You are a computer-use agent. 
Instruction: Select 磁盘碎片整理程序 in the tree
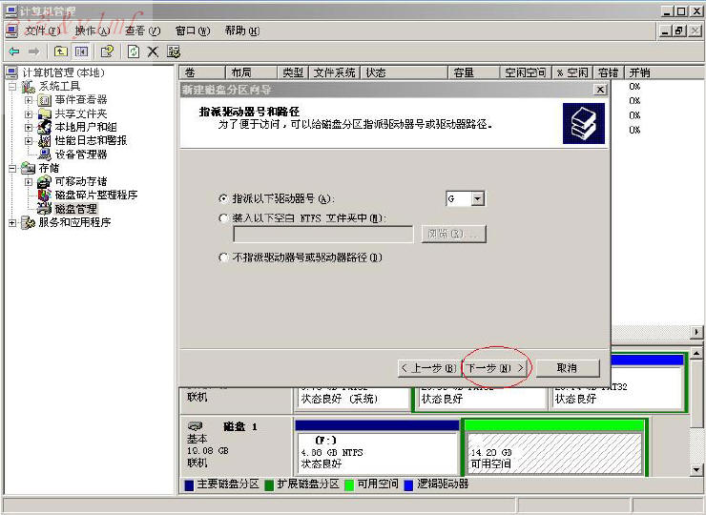pyautogui.click(x=95, y=195)
